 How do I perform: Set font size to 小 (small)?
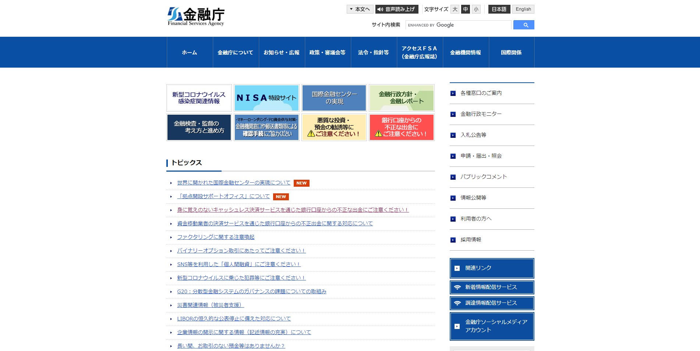[x=476, y=9]
